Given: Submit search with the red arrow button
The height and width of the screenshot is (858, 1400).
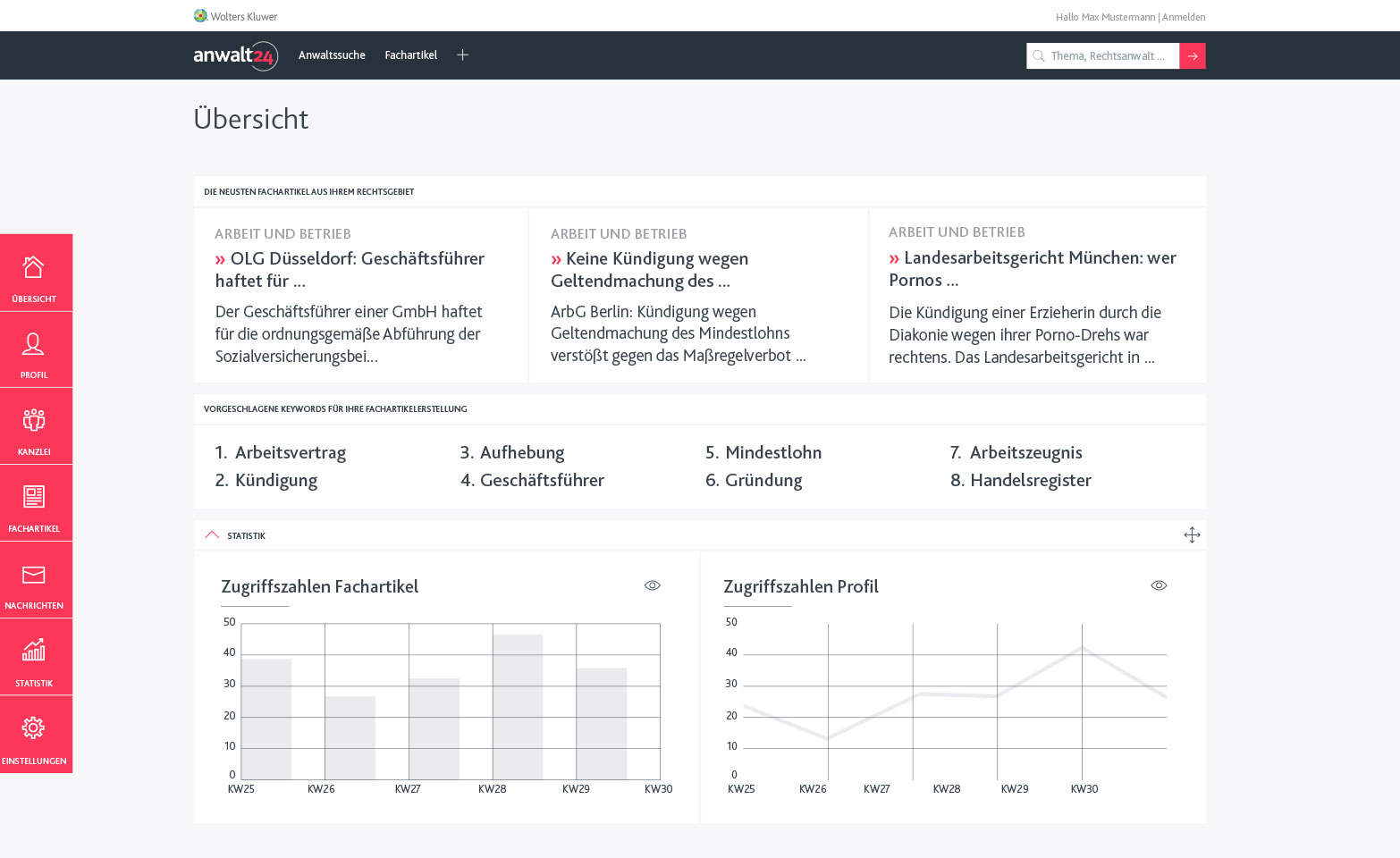Looking at the screenshot, I should (1193, 56).
